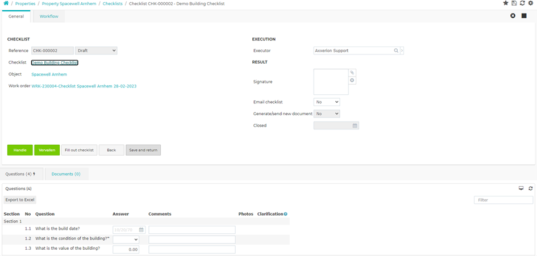The width and height of the screenshot is (537, 256).
Task: Click the Photos column header
Action: pyautogui.click(x=245, y=214)
